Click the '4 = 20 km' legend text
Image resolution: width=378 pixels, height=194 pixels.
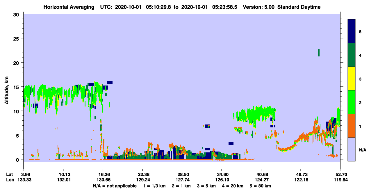click(233, 186)
